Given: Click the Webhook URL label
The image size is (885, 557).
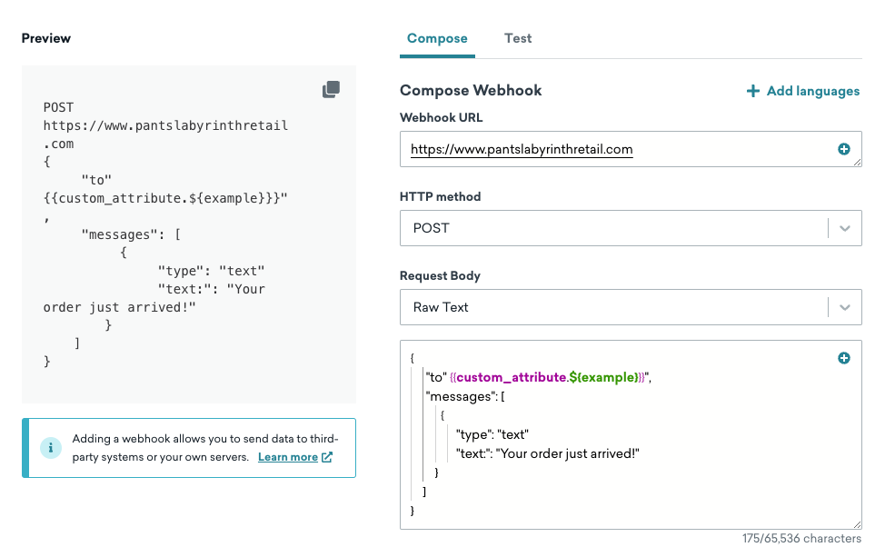Looking at the screenshot, I should (442, 117).
